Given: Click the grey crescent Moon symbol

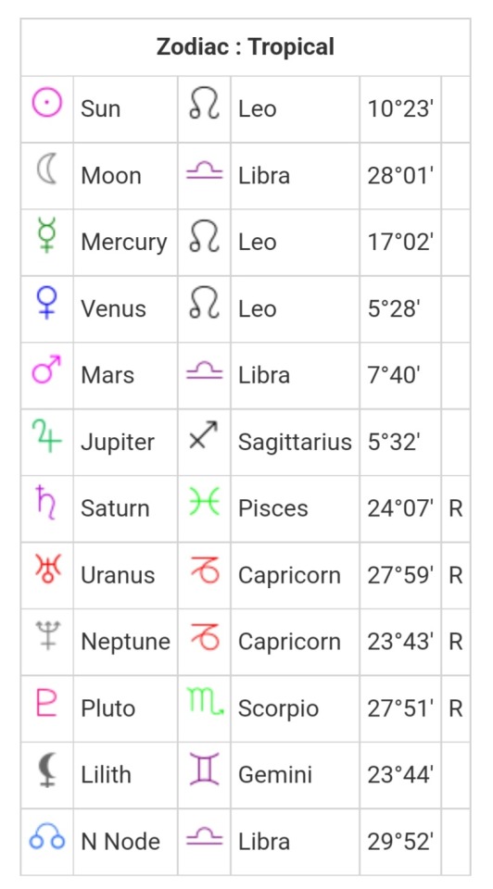Looking at the screenshot, I should [x=46, y=169].
